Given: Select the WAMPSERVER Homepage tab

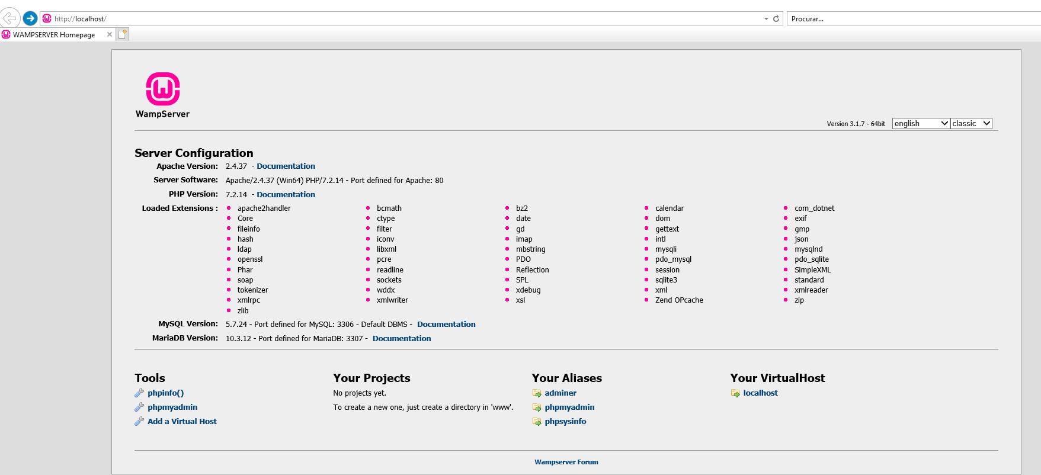Looking at the screenshot, I should point(57,34).
